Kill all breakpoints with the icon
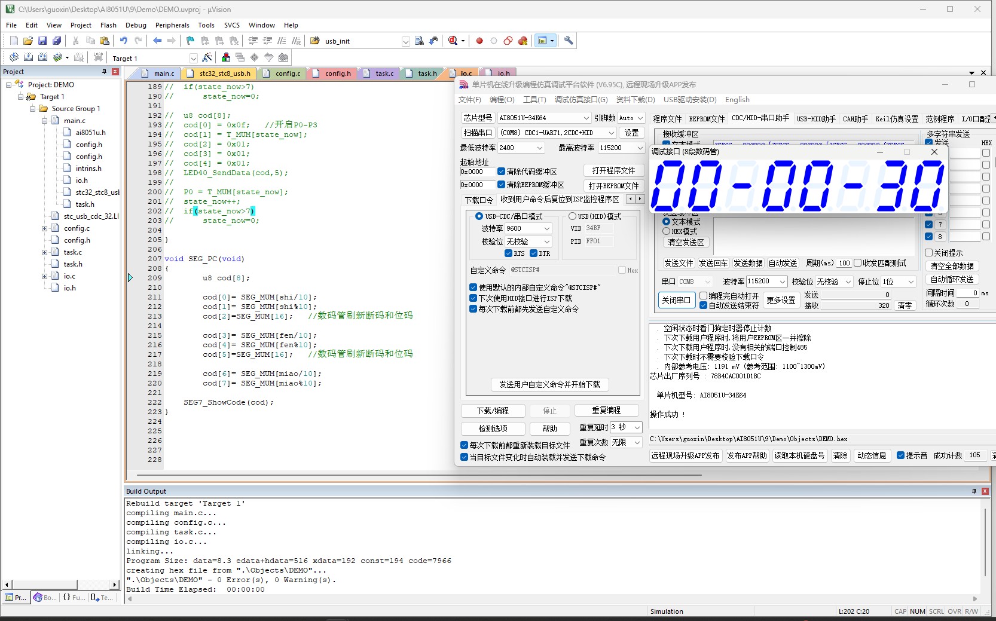Image resolution: width=996 pixels, height=621 pixels. pos(523,41)
